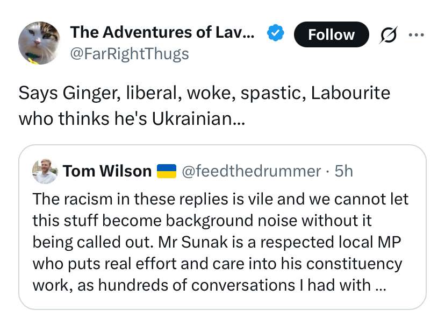Click the @FarRightThugs handle
This screenshot has width=445, height=324.
(129, 54)
